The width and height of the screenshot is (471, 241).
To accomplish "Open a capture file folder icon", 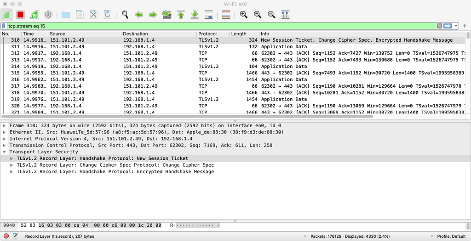I will coord(65,14).
